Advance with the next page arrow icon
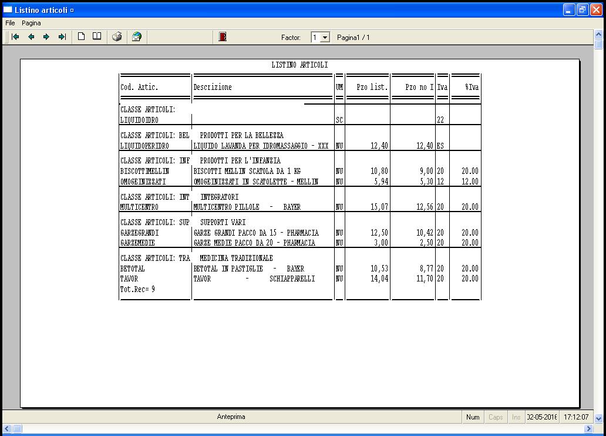This screenshot has width=606, height=436. pyautogui.click(x=46, y=37)
